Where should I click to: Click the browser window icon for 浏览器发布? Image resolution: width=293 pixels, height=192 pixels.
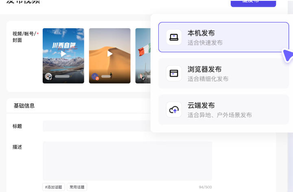[x=174, y=73]
